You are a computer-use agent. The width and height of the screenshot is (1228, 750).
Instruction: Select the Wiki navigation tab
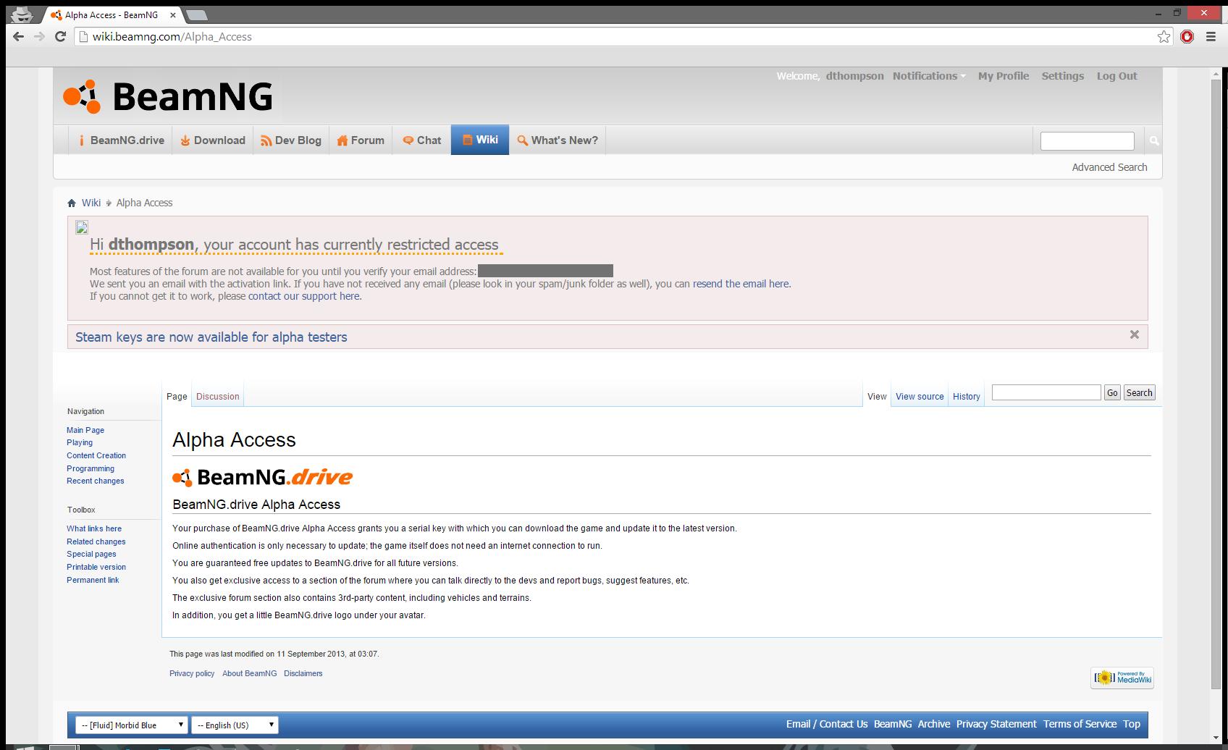[480, 140]
